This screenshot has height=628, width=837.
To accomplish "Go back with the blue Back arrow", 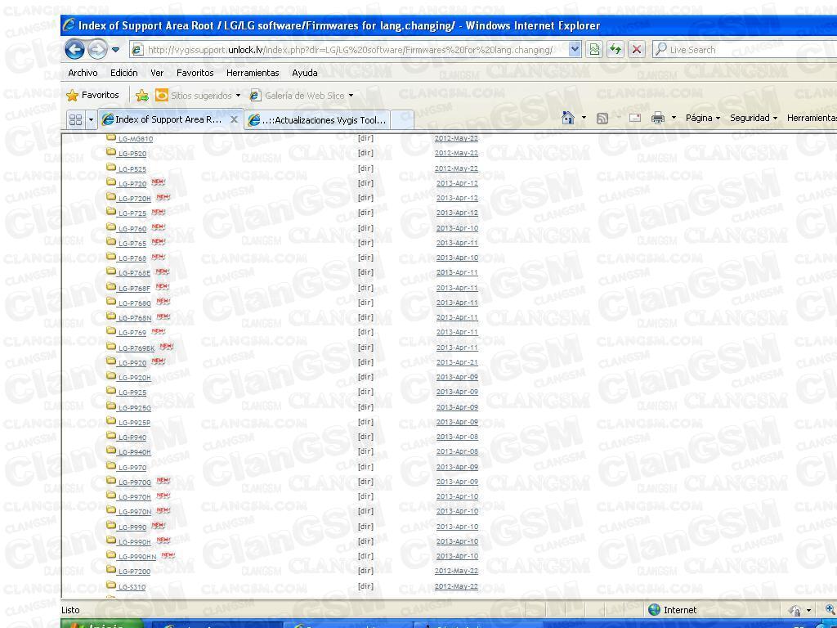I will (x=74, y=50).
